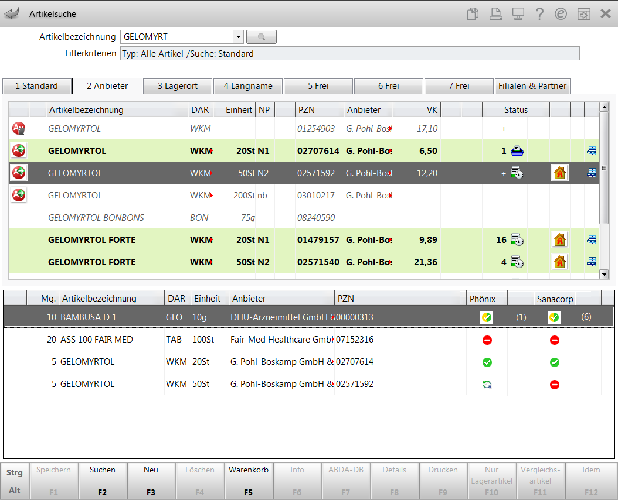Click the monitor icon in title bar
This screenshot has height=500, width=618.
click(x=518, y=14)
